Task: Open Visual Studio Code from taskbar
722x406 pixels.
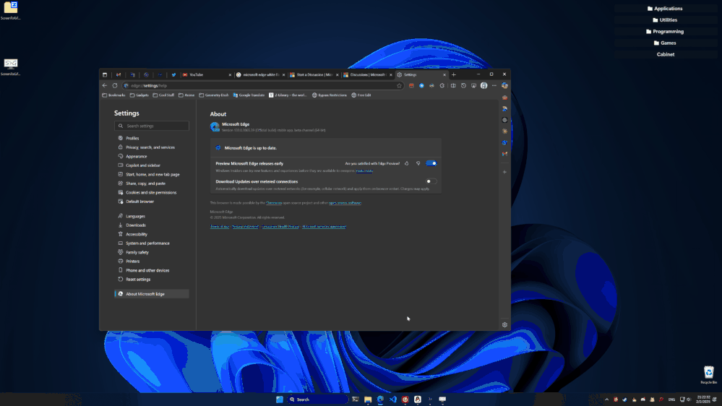Action: [x=392, y=399]
